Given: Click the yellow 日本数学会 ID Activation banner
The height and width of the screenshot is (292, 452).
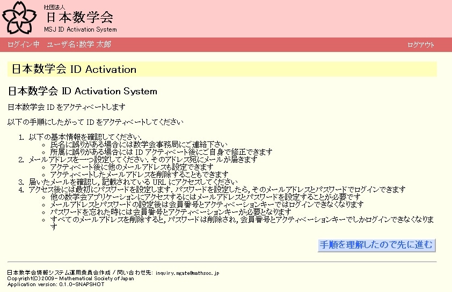Looking at the screenshot, I should [x=222, y=69].
